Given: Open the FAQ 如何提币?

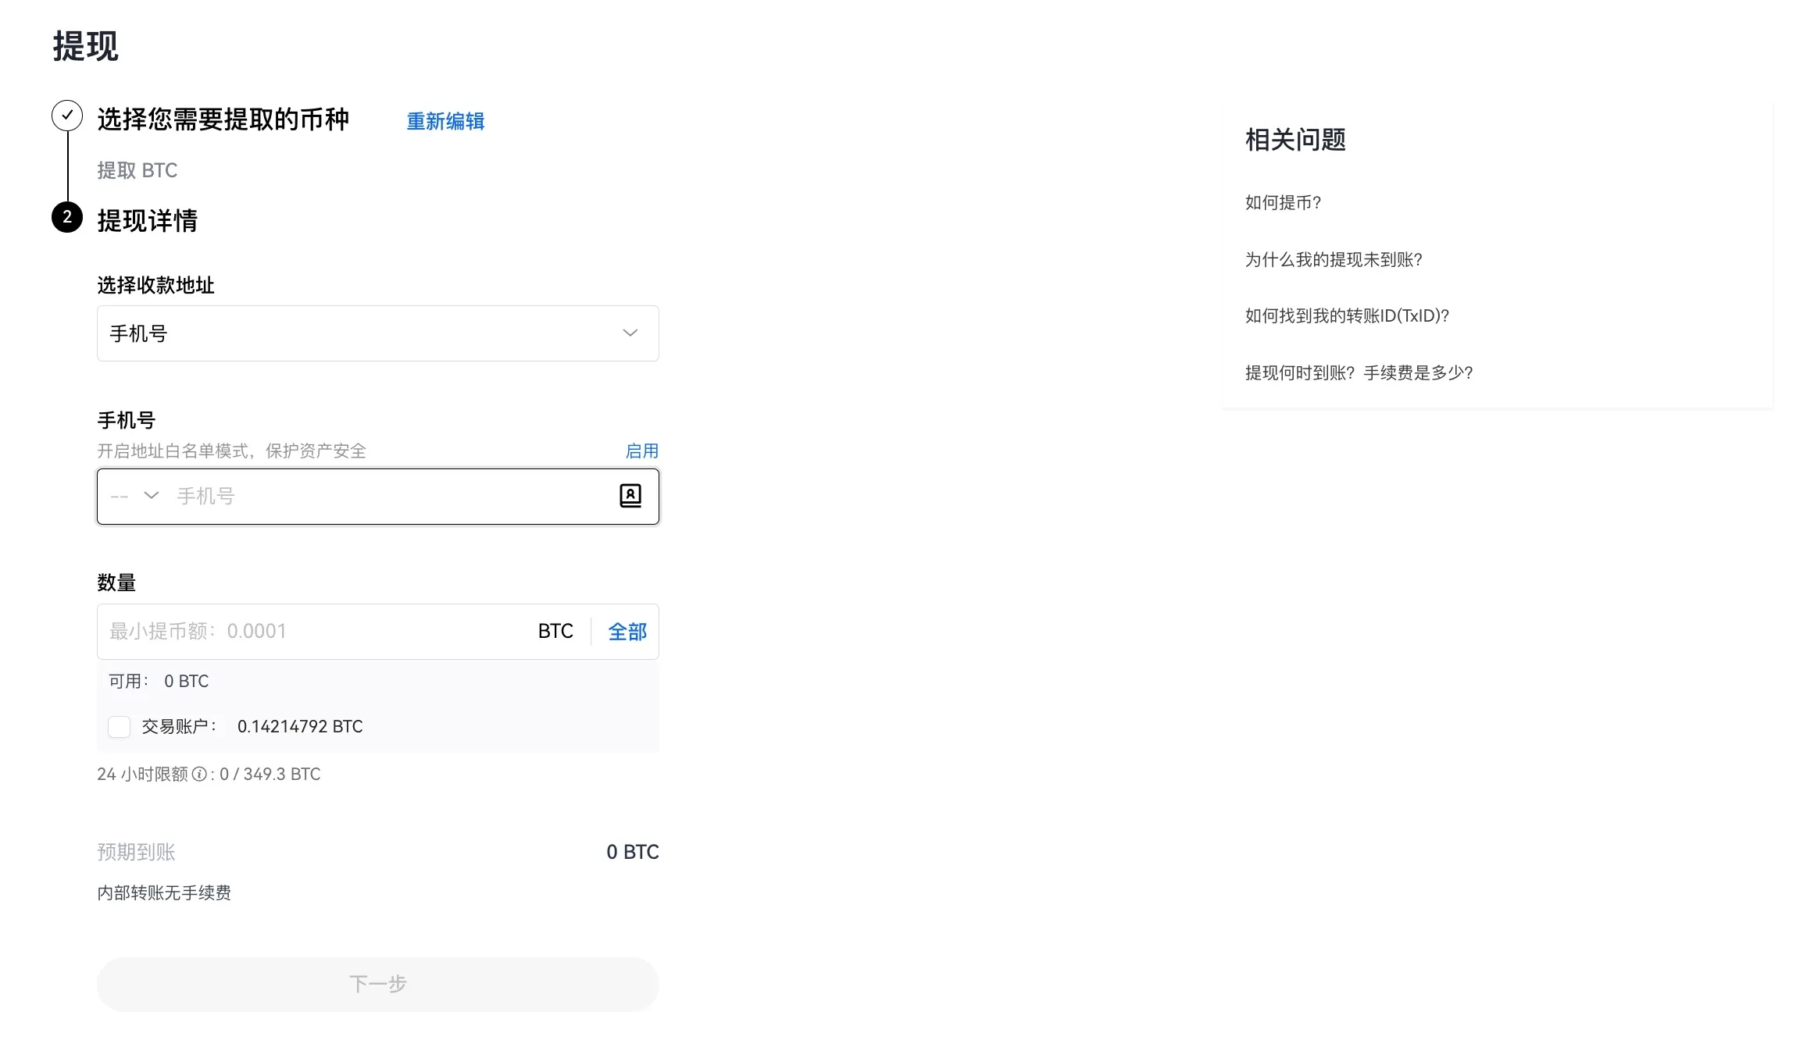Looking at the screenshot, I should click(x=1284, y=202).
